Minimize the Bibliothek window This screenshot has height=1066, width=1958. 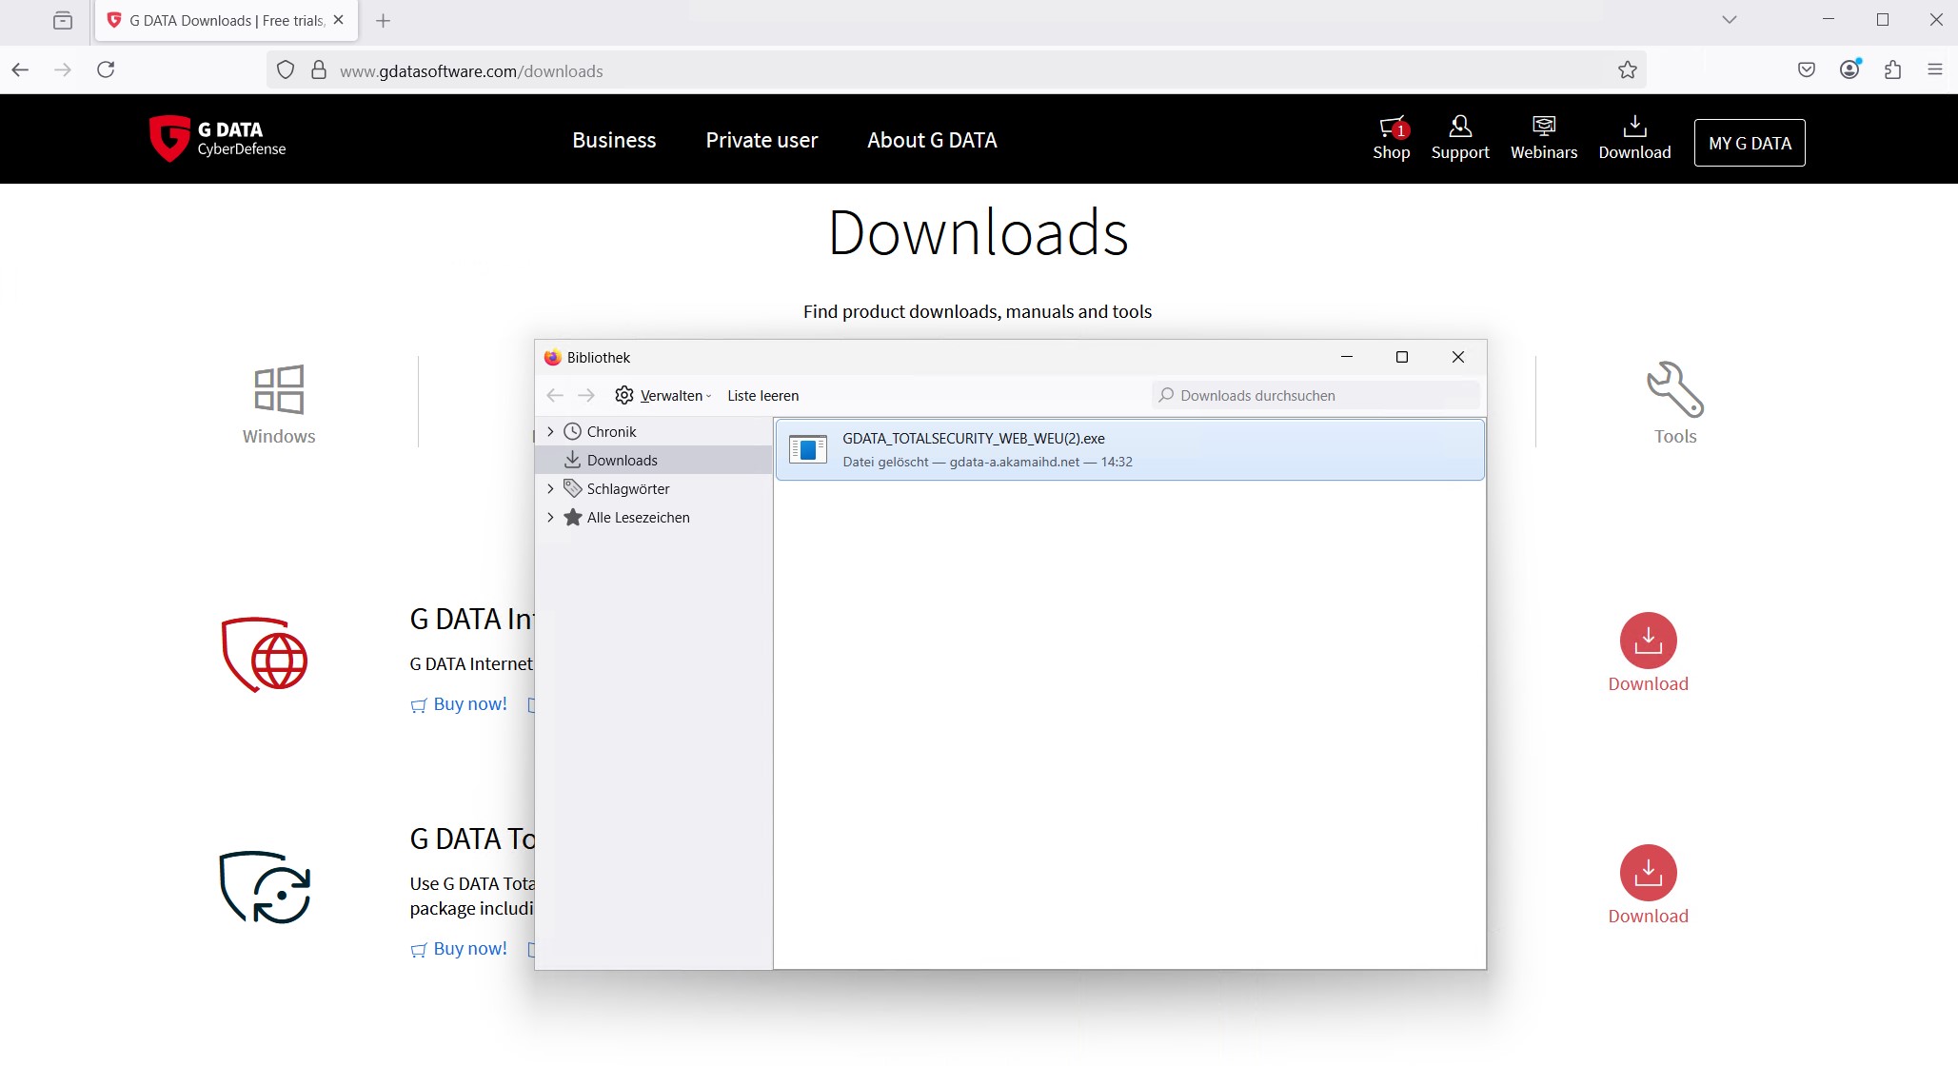pos(1346,357)
